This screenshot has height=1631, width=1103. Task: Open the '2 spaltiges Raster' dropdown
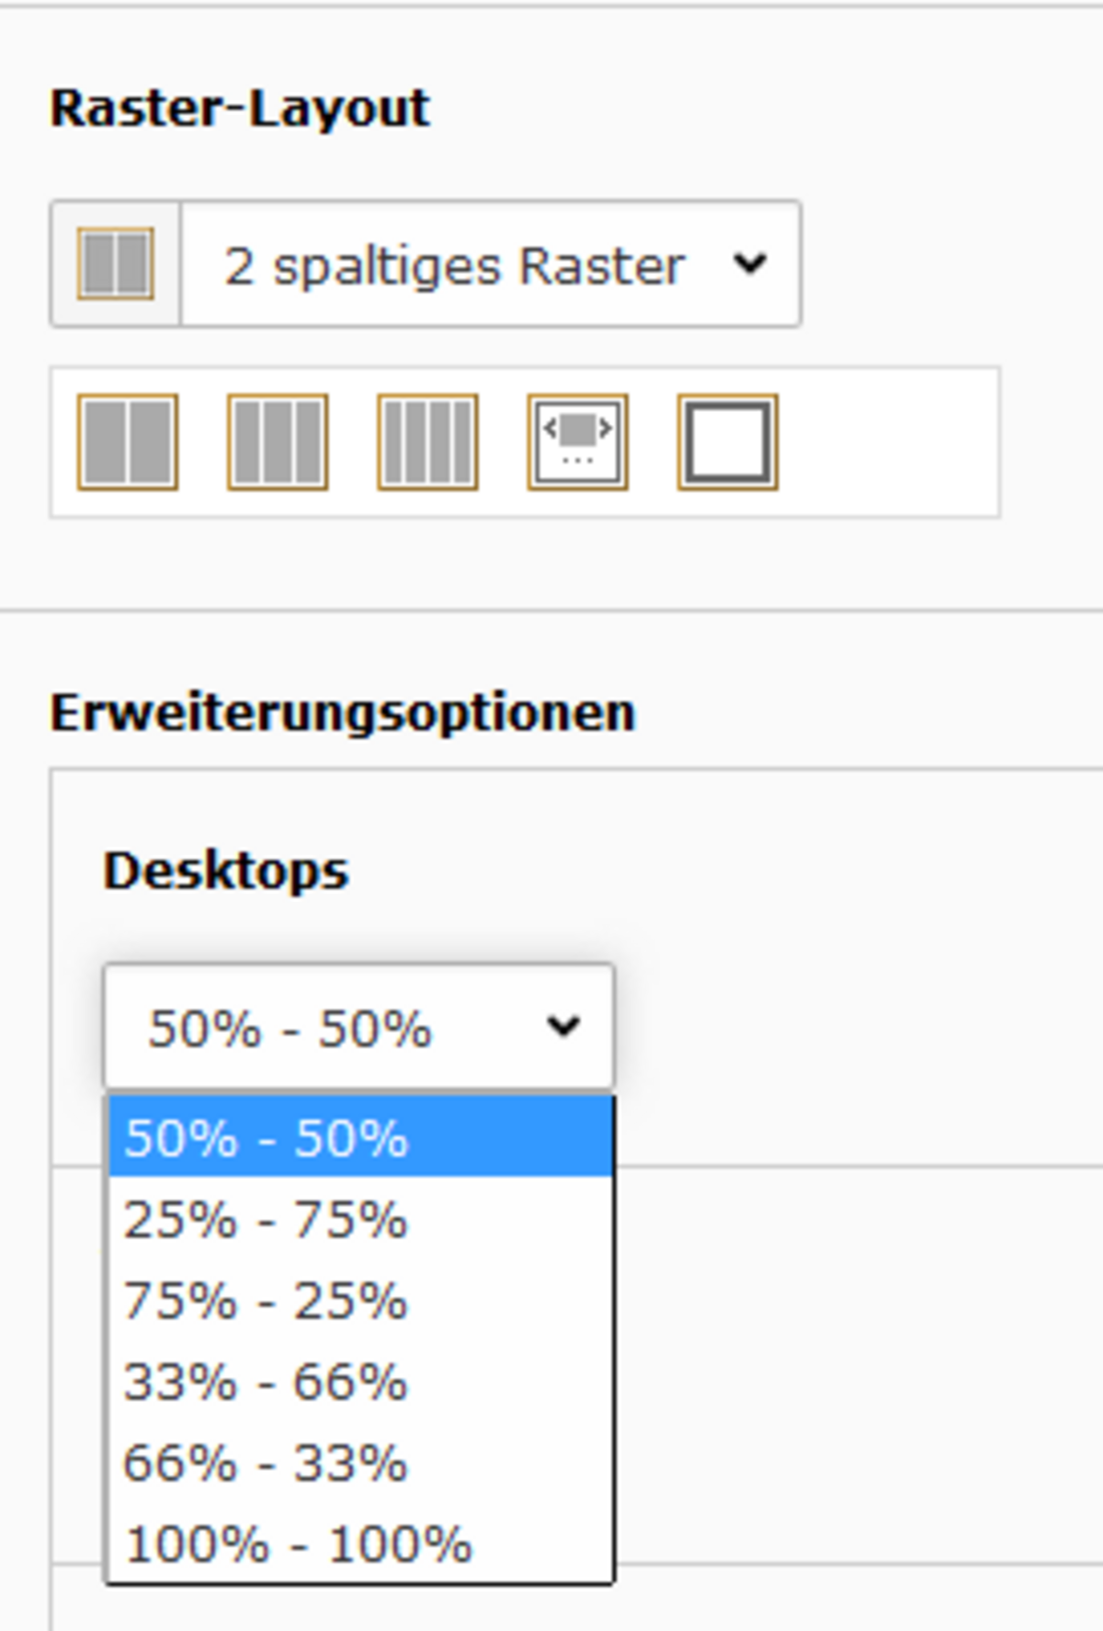pyautogui.click(x=455, y=266)
